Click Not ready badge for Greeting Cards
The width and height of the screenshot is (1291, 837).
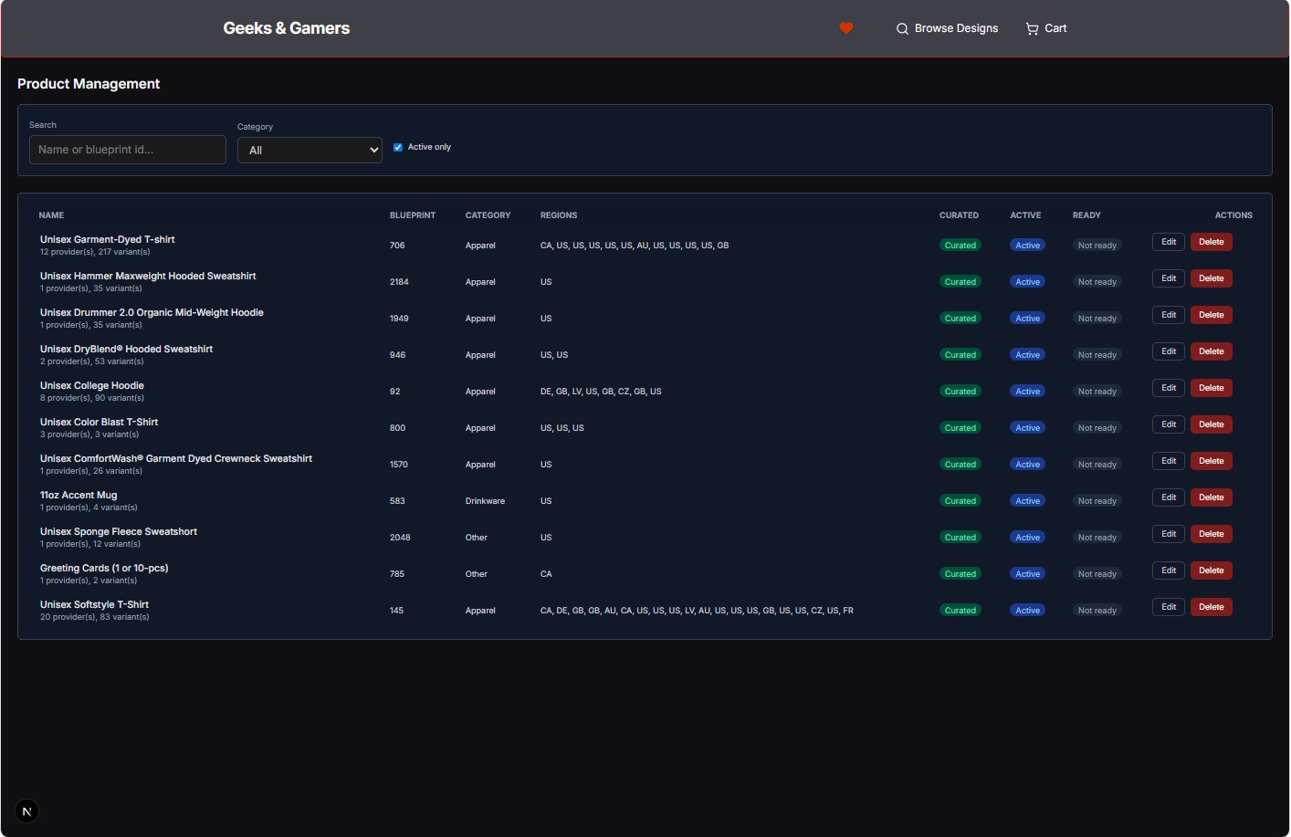tap(1097, 574)
